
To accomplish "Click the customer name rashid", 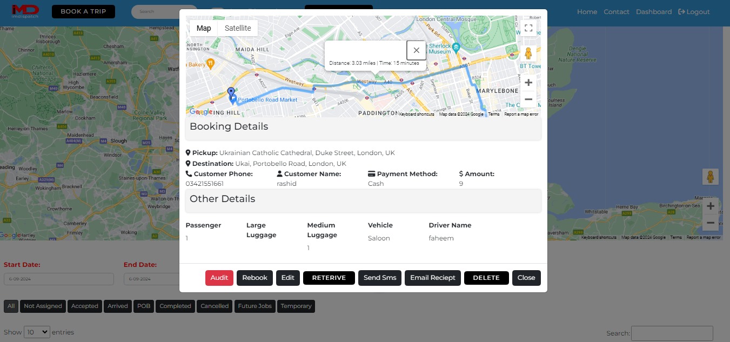I will 286,184.
